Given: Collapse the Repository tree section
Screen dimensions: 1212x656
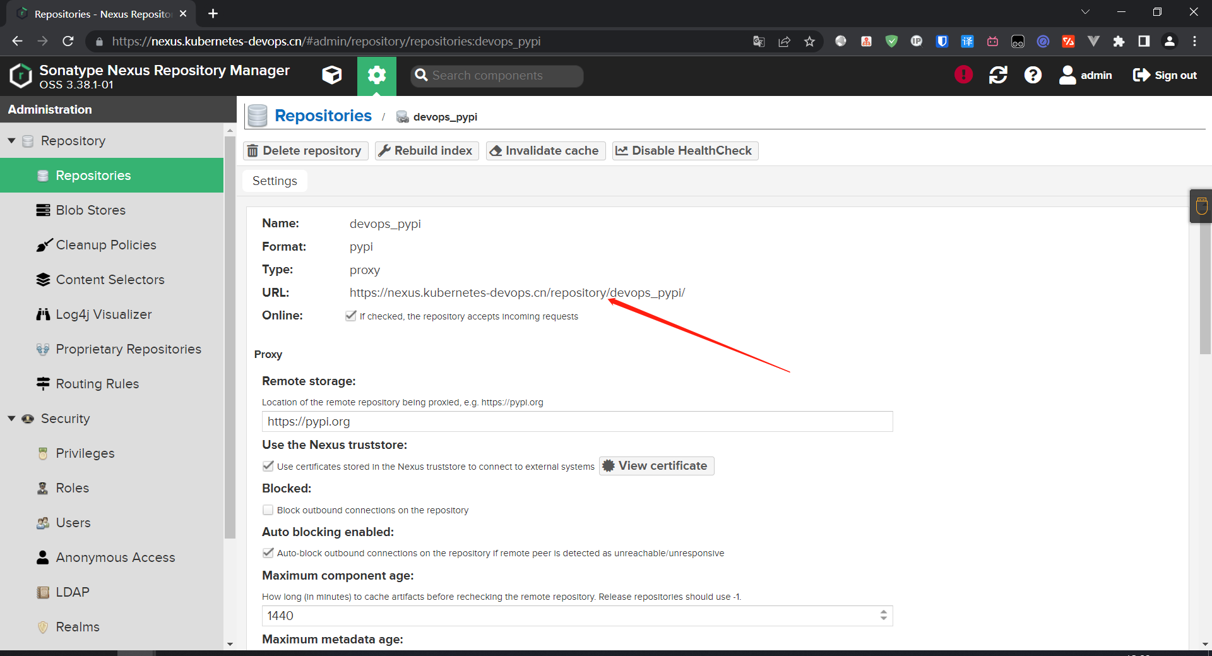Looking at the screenshot, I should [x=11, y=141].
